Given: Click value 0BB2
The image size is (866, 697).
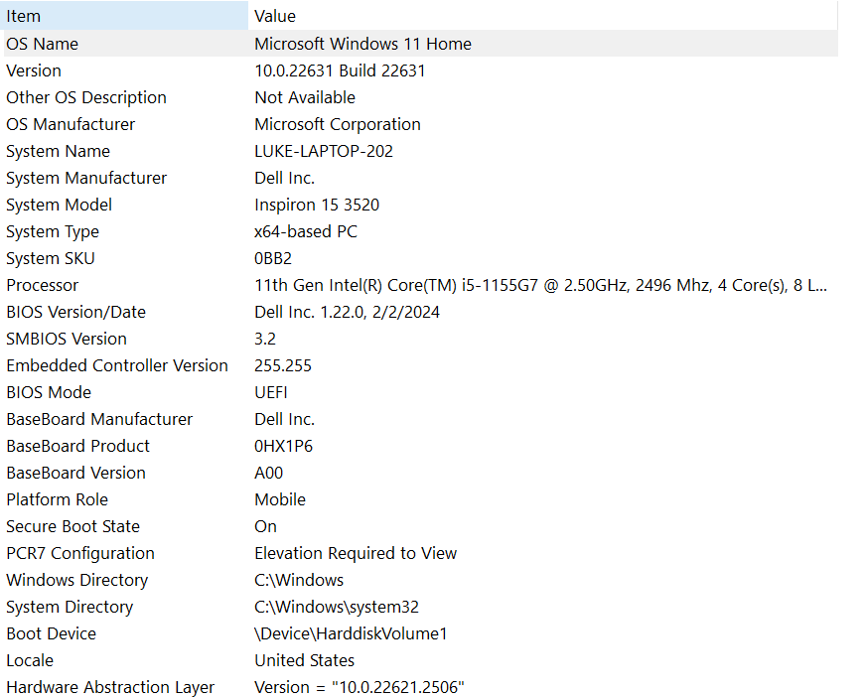Looking at the screenshot, I should 273,258.
